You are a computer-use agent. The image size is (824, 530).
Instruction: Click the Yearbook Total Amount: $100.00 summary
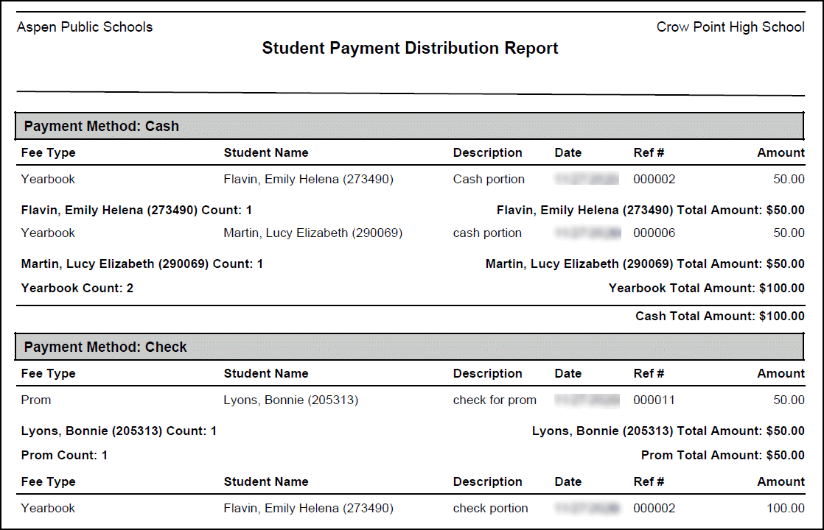tap(706, 288)
